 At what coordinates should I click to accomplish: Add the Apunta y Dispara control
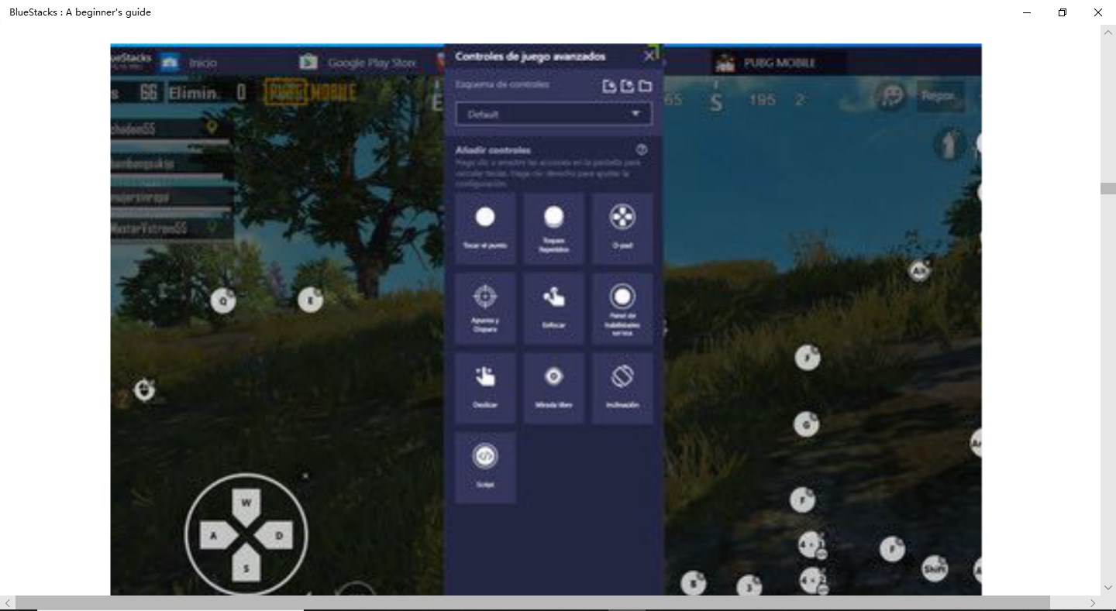tap(485, 308)
